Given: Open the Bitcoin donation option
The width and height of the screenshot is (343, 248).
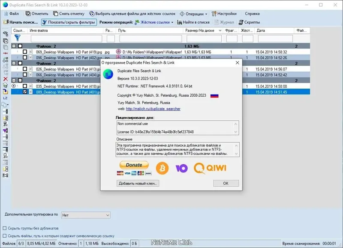Looking at the screenshot, I should (x=162, y=168).
